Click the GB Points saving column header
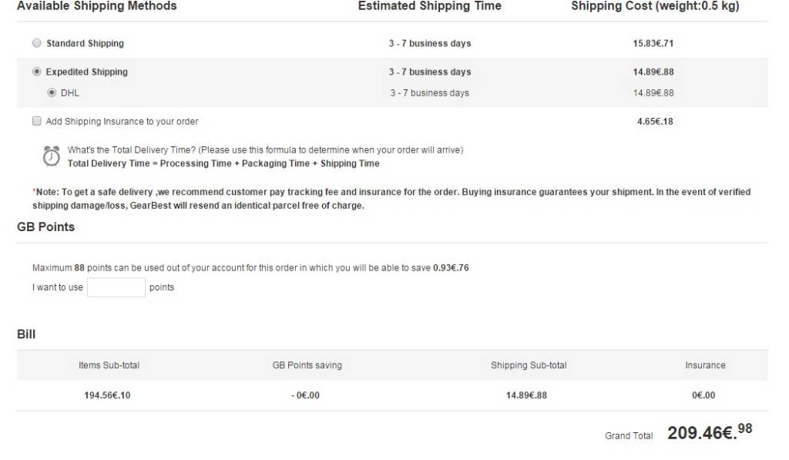Viewport: 789px width, 460px height. pyautogui.click(x=307, y=365)
